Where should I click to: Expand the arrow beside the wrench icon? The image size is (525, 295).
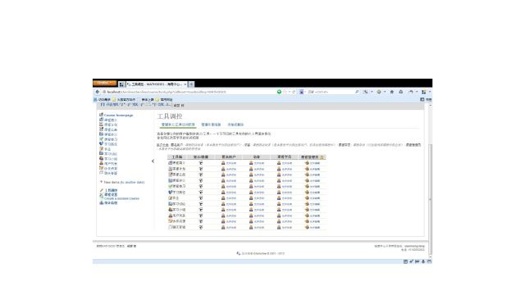[372, 92]
